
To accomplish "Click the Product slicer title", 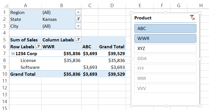I will (x=143, y=18).
